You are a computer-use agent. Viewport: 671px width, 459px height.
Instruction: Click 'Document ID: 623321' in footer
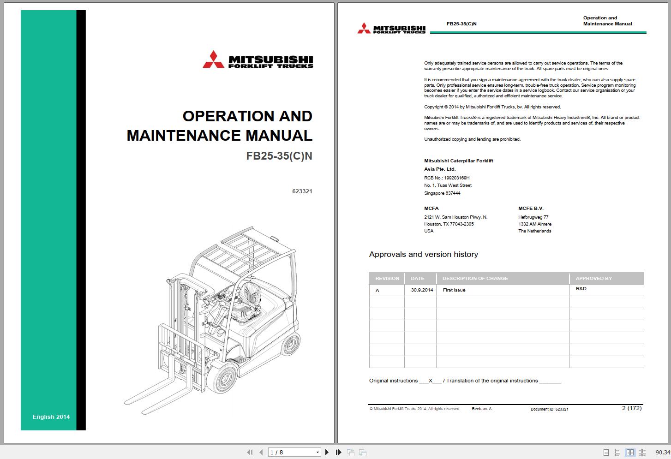coord(549,409)
